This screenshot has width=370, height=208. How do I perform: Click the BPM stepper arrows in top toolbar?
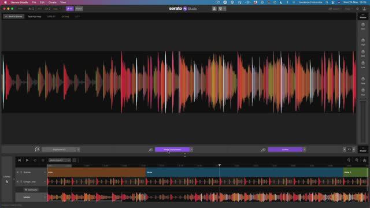[33, 9]
